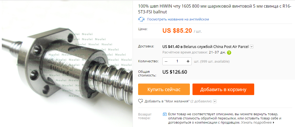Decrease quantity with the minus button
This screenshot has height=127, width=295.
pos(166,61)
